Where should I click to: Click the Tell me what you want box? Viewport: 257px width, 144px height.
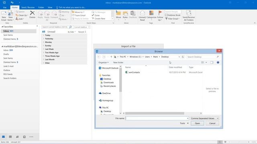pyautogui.click(x=71, y=7)
